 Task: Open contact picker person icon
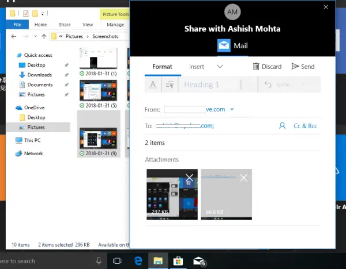coord(282,126)
